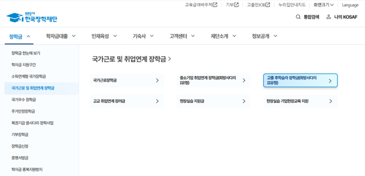Open 학자금 중복지원방지 in sidebar
Image resolution: width=365 pixels, height=176 pixels.
click(27, 170)
